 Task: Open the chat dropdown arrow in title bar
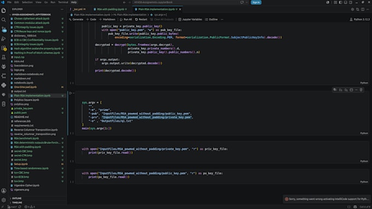coord(247,2)
